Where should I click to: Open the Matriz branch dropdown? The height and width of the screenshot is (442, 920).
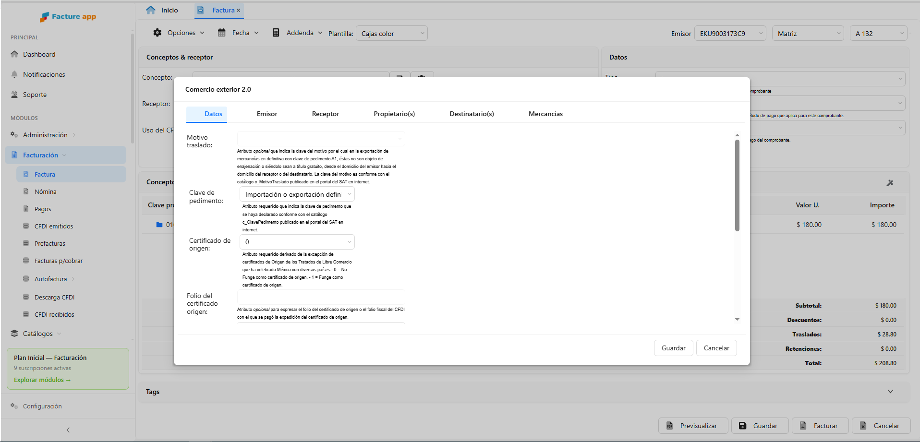pyautogui.click(x=808, y=34)
